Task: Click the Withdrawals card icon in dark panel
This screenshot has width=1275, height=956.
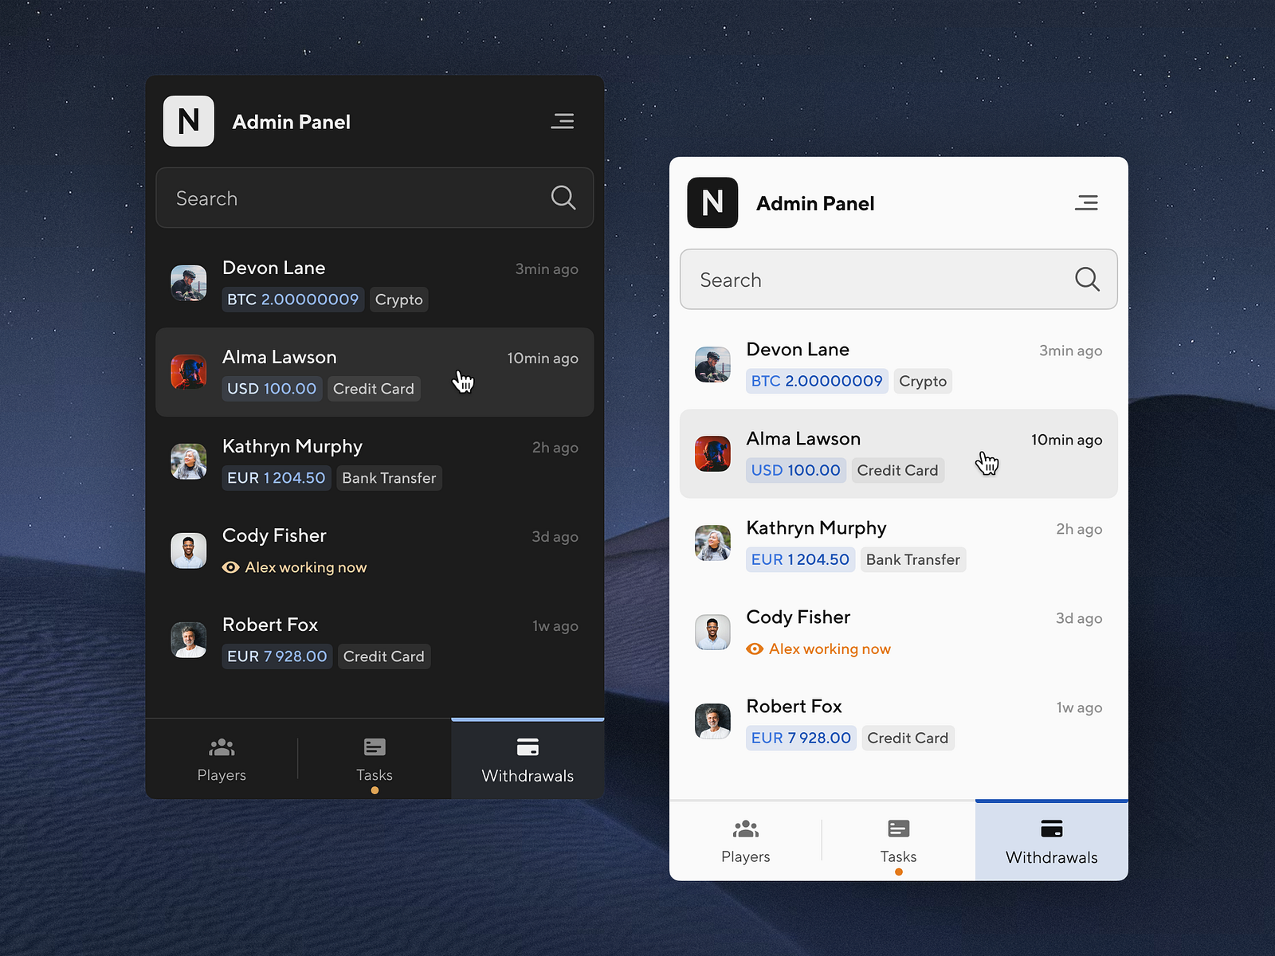Action: [x=527, y=747]
